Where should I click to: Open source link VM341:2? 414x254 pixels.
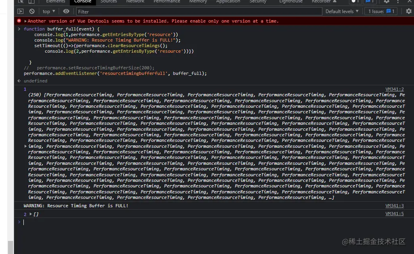[395, 89]
